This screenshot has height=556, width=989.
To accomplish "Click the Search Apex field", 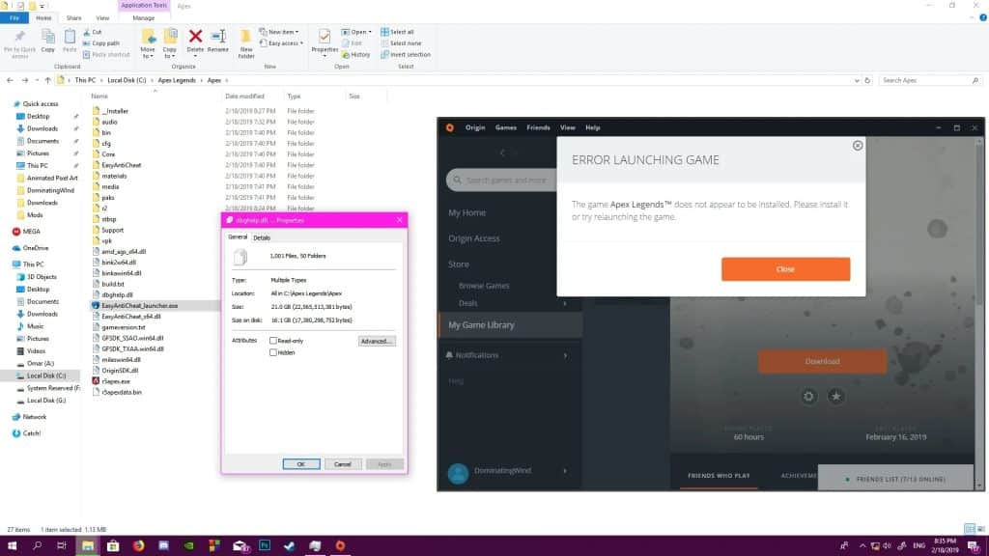I will point(930,81).
